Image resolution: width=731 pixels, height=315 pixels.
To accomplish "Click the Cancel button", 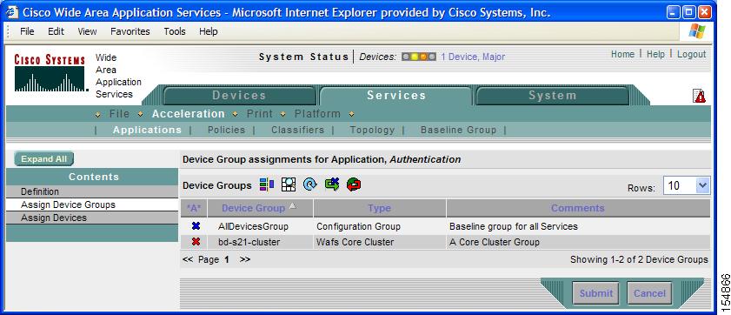I will coord(649,293).
